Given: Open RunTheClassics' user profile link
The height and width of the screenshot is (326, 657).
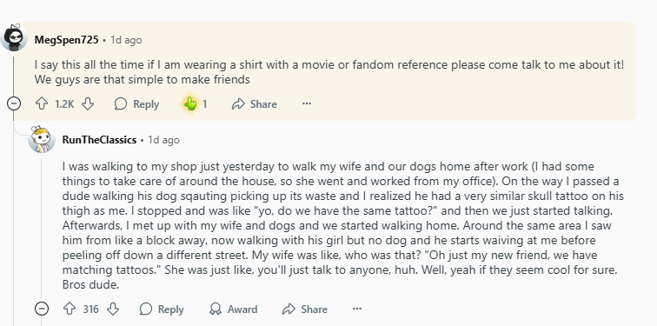Looking at the screenshot, I should pos(99,140).
